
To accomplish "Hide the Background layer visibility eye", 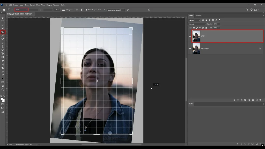I will coord(190,48).
